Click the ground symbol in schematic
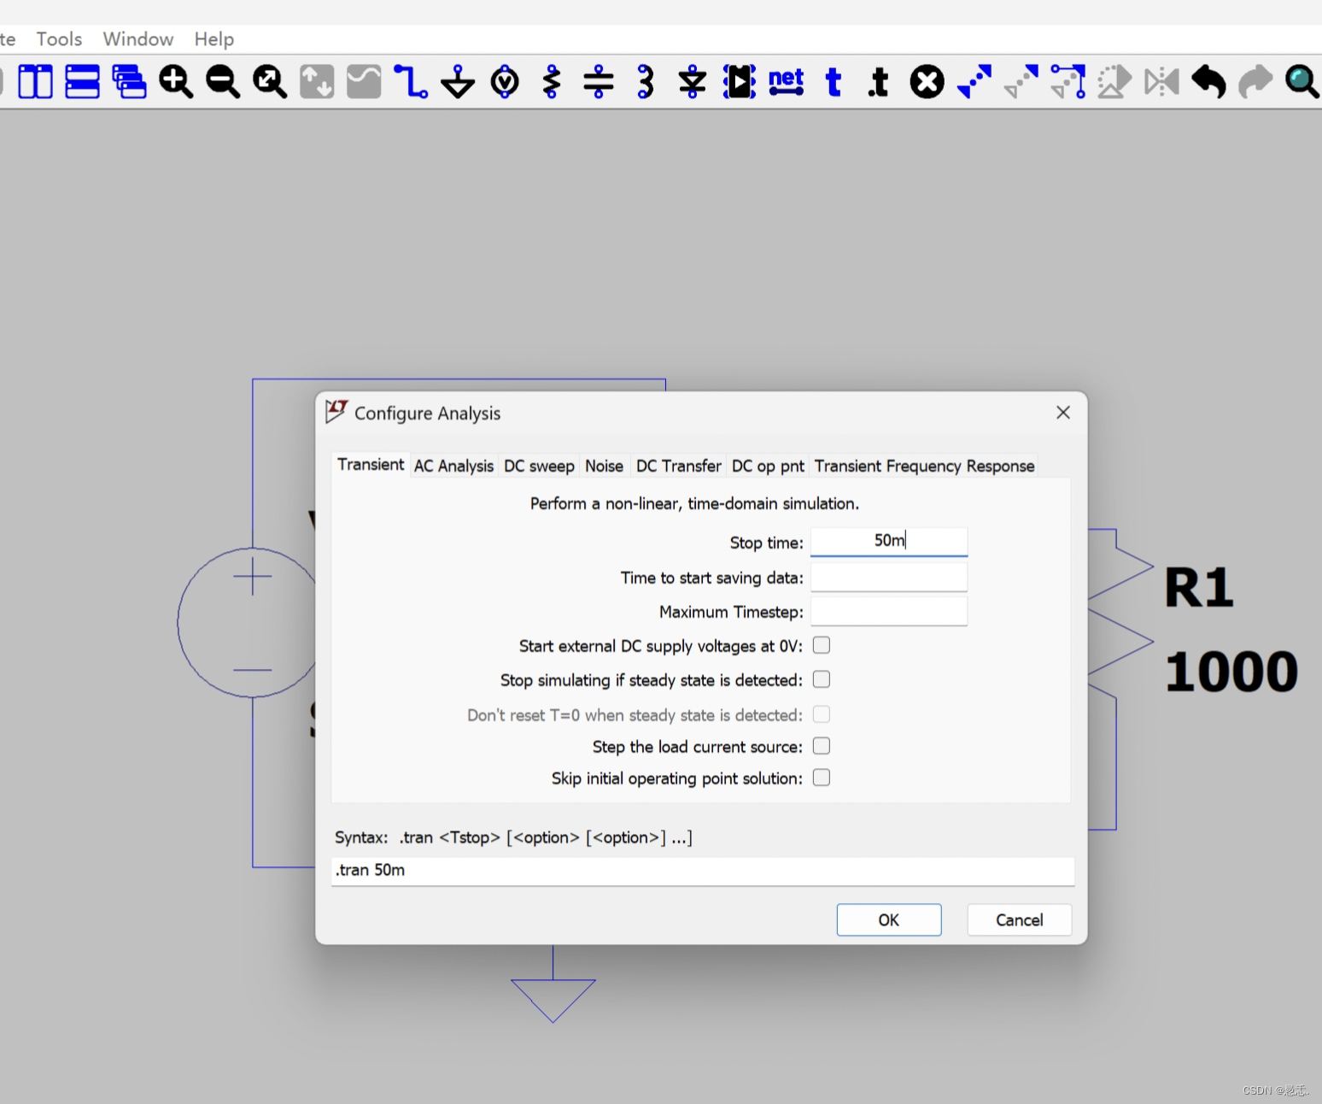Image resolution: width=1322 pixels, height=1104 pixels. pos(553,1001)
